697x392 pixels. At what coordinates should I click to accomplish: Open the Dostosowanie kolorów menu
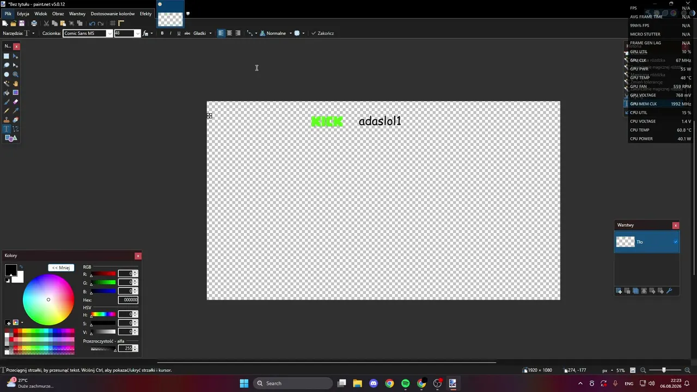pyautogui.click(x=113, y=14)
